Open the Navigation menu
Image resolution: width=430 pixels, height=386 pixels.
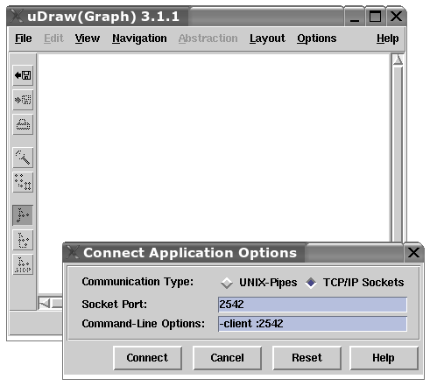(139, 39)
